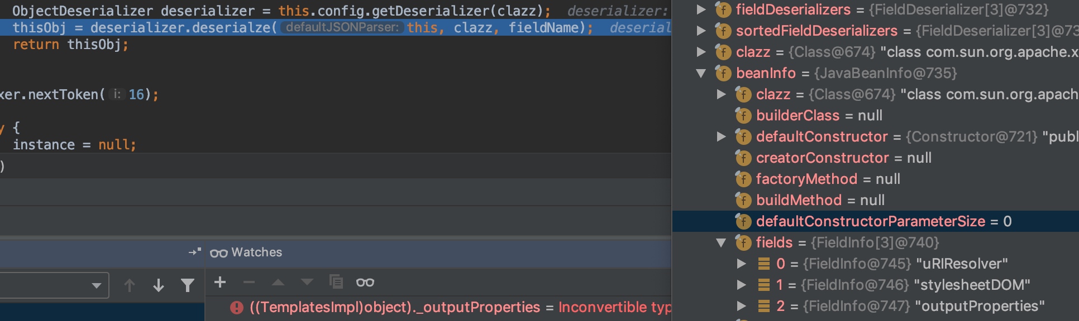1079x321 pixels.
Task: Toggle show watches in variables glasses icon
Action: 365,283
